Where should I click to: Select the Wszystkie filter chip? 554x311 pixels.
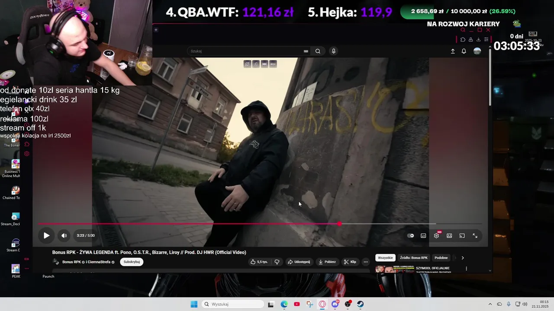click(x=385, y=258)
